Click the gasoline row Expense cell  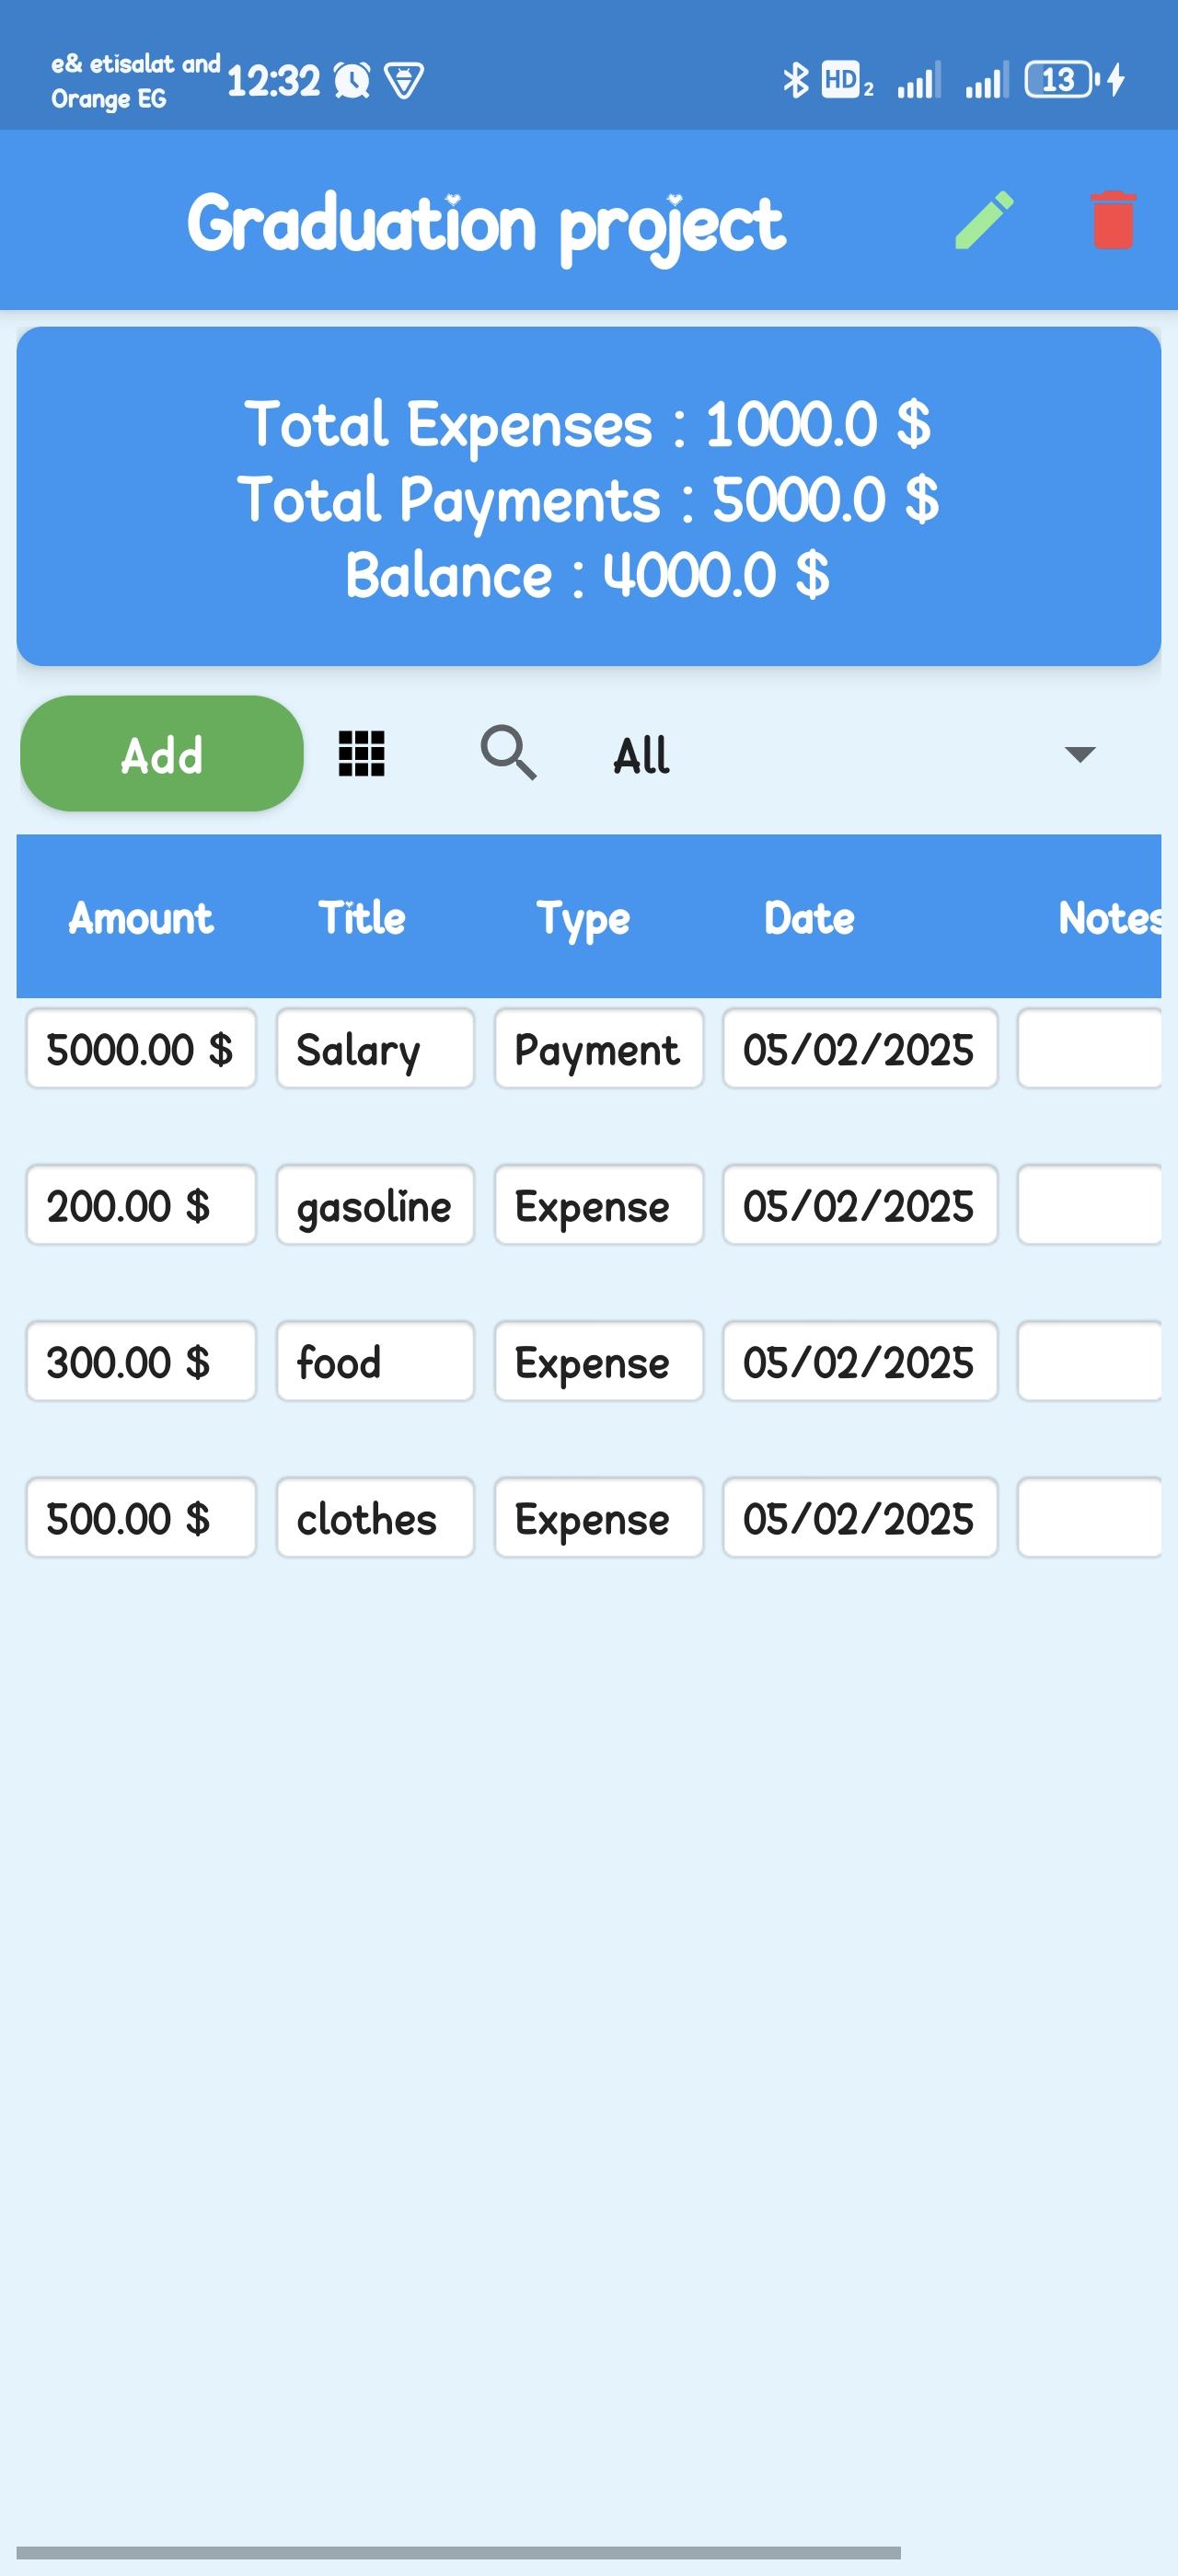coord(599,1205)
